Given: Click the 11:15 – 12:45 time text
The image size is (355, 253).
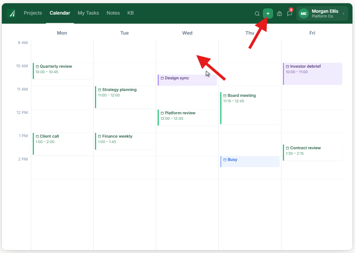Looking at the screenshot, I should click(234, 101).
